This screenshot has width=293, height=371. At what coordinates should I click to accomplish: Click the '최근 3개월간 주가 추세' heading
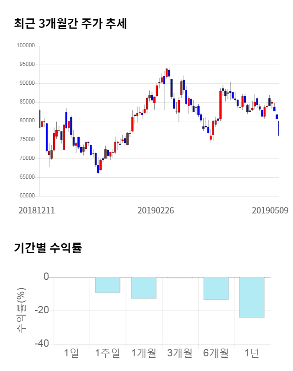coord(70,24)
